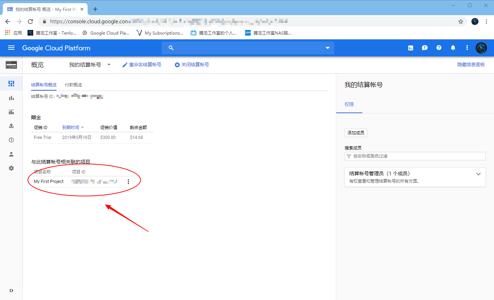The height and width of the screenshot is (300, 494).
Task: Expand the search bar dropdown arrow
Action: [327, 48]
